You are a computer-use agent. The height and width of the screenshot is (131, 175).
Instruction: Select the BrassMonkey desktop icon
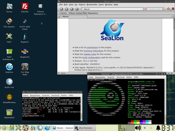coord(9,99)
